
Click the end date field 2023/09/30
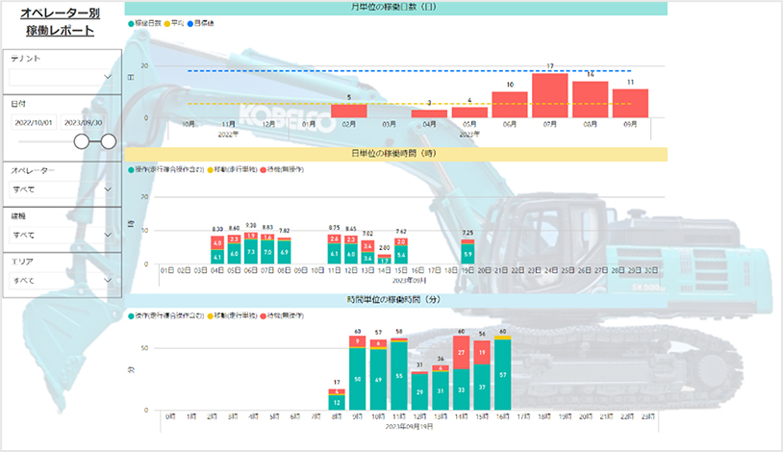pyautogui.click(x=83, y=122)
